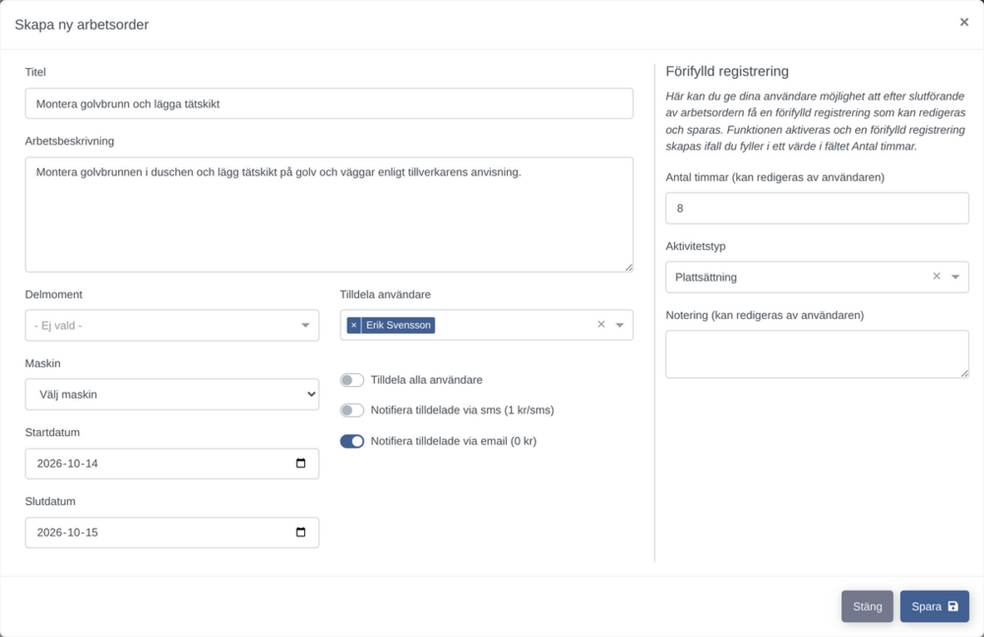
Task: Disable email notification toggle
Action: coord(352,441)
